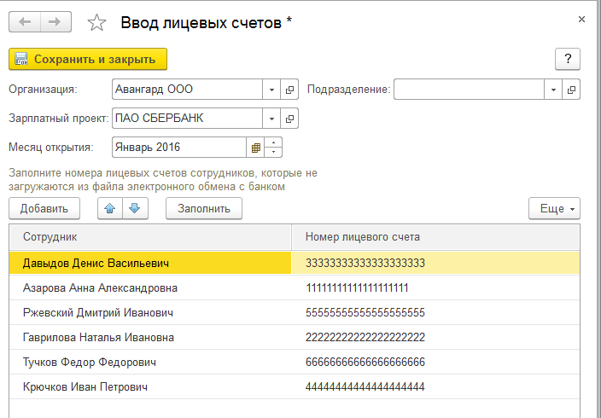Move selected row down

(x=136, y=208)
